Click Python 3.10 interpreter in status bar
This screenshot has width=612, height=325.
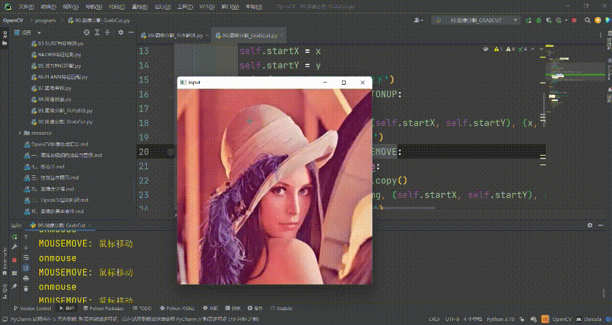point(500,319)
